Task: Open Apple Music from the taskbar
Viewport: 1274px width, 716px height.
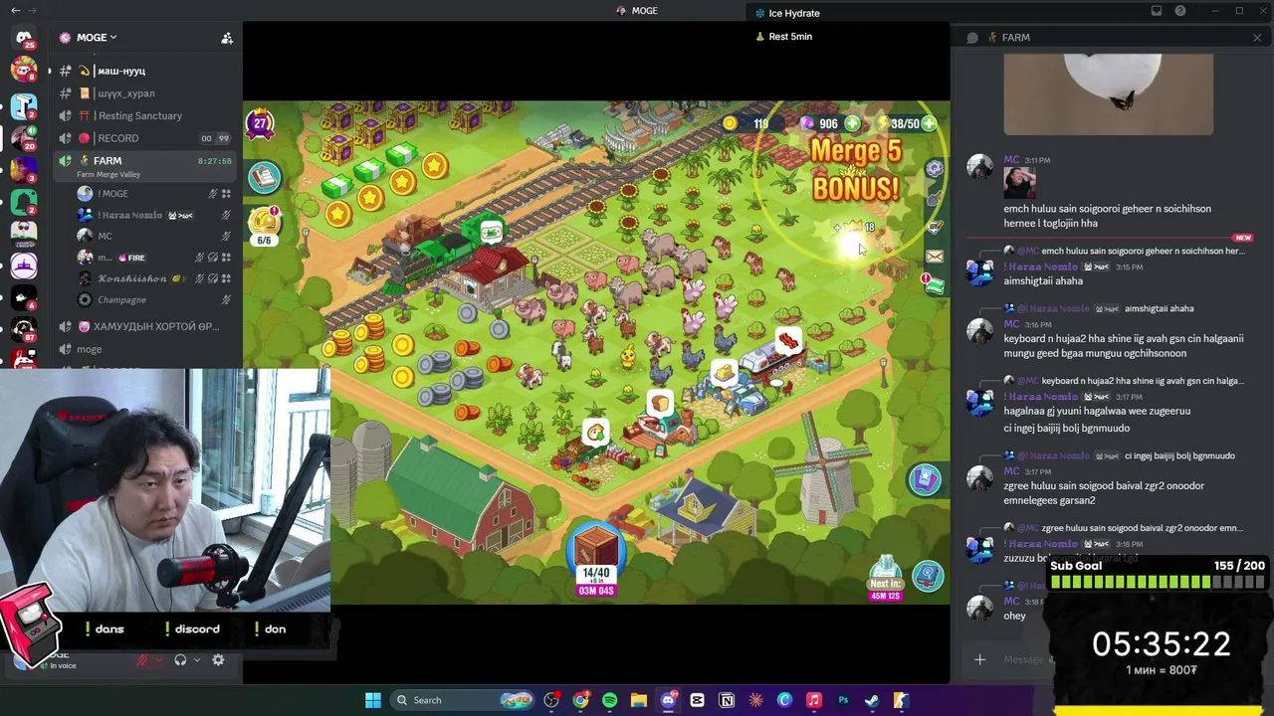Action: (x=813, y=700)
